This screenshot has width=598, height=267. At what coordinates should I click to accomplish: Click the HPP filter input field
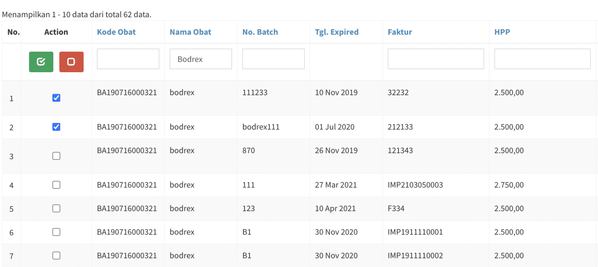542,59
